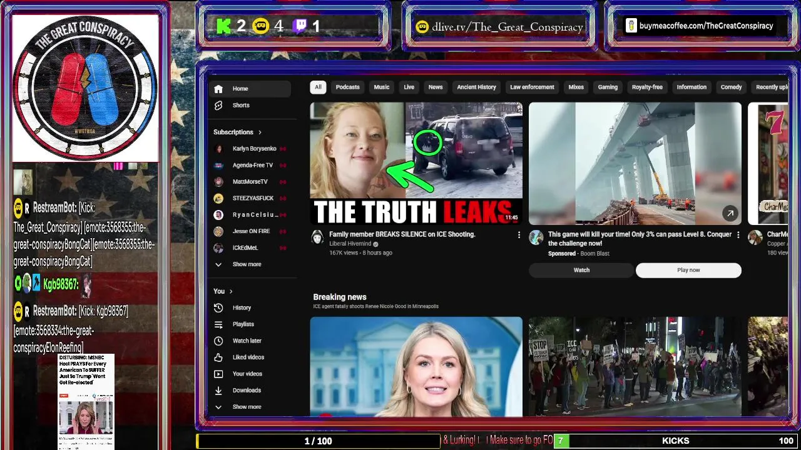Select the Comedy filter chip
This screenshot has height=450, width=801.
pos(731,87)
